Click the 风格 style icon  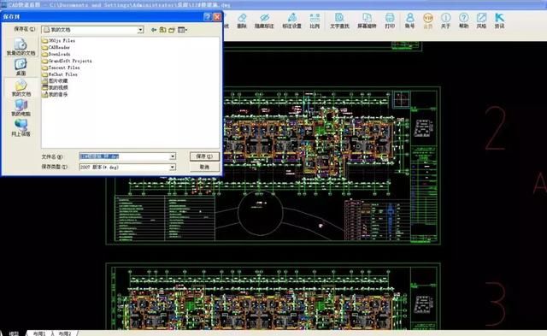481,21
